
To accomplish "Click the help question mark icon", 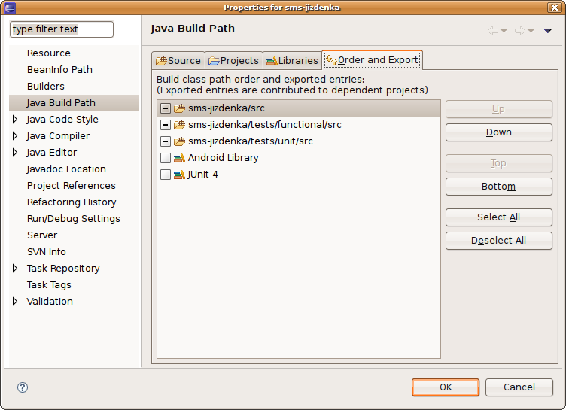I will point(23,387).
